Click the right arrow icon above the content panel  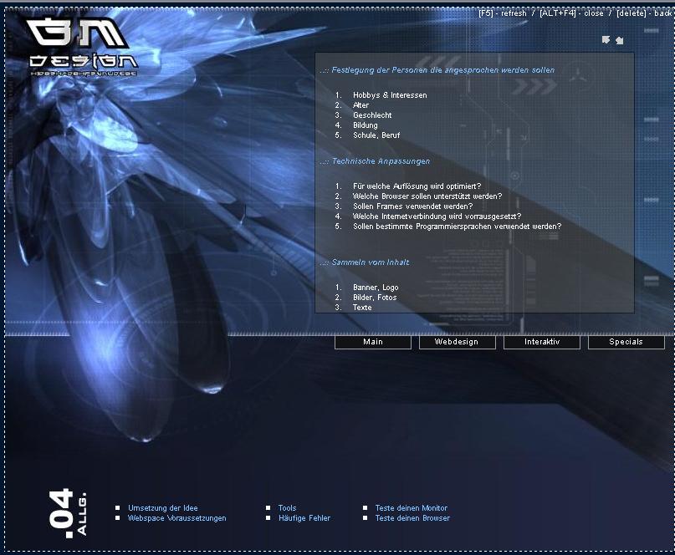[619, 39]
